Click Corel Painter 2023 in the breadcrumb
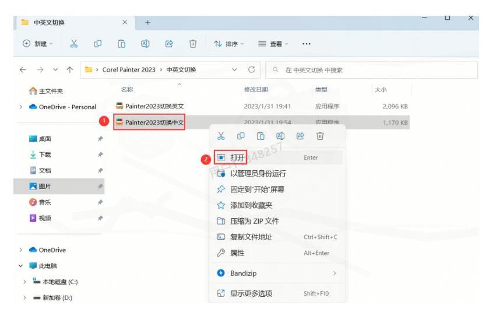 click(x=129, y=70)
